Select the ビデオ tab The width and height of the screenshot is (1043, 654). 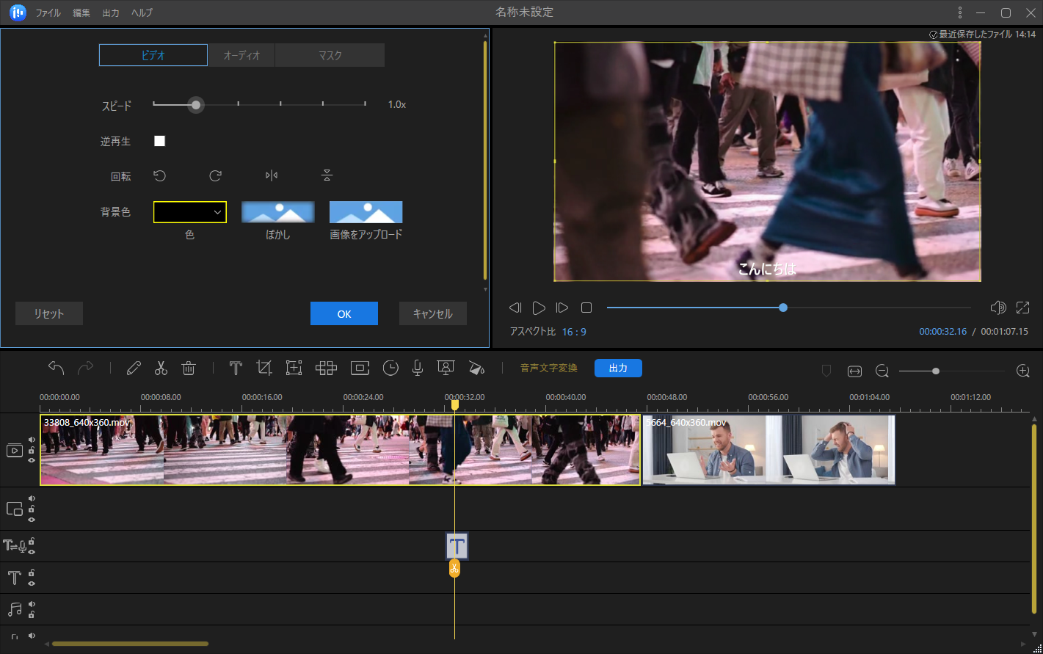pyautogui.click(x=153, y=55)
